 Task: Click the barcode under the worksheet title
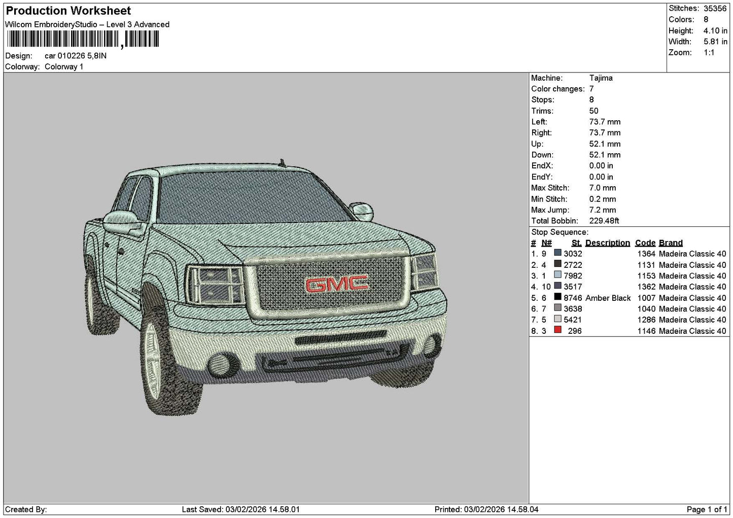coord(83,39)
